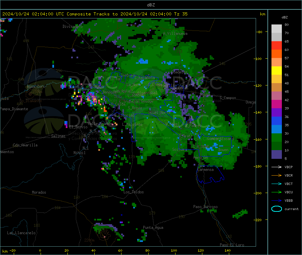Click the 'Carmensa' map label

pyautogui.click(x=205, y=170)
